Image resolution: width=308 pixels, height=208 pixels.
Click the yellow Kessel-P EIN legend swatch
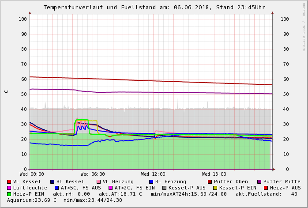215,188
